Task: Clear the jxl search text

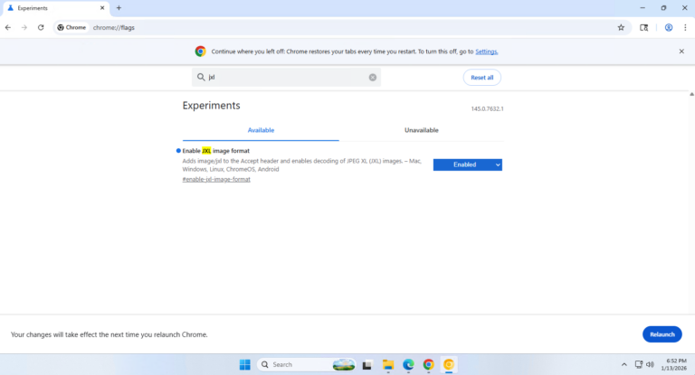Action: pos(372,78)
